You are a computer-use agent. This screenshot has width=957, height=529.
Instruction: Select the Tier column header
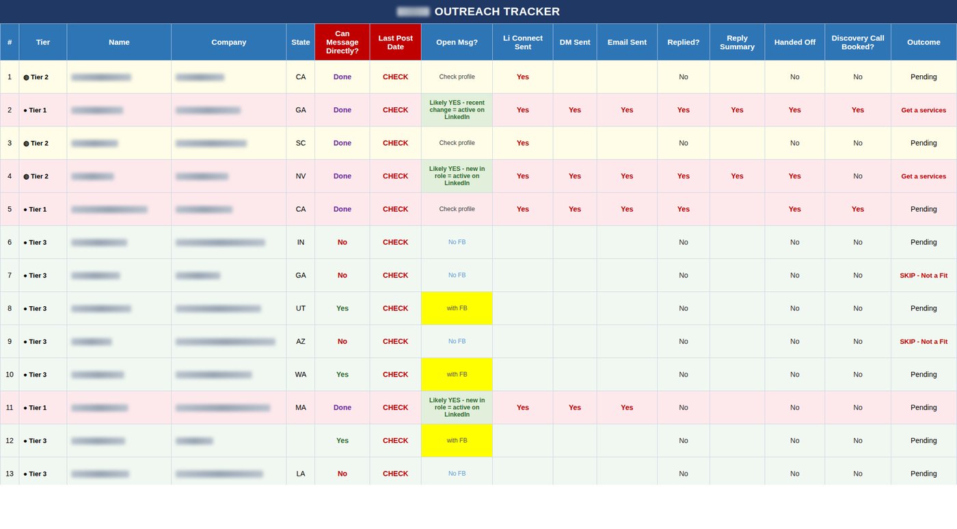click(43, 42)
